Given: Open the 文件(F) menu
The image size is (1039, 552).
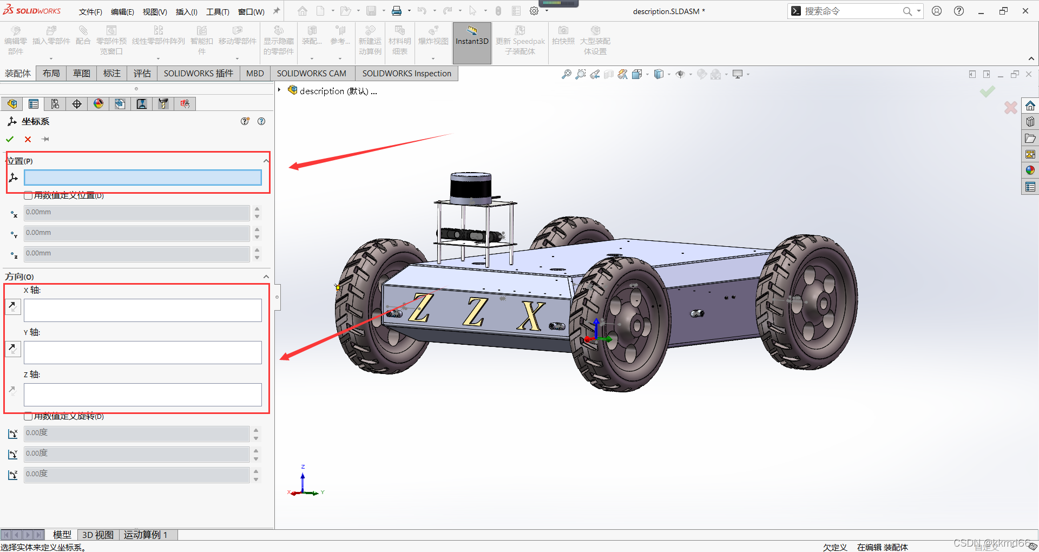Looking at the screenshot, I should [90, 11].
